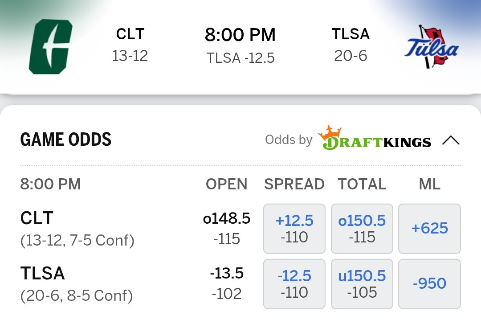Tap the SPREAD column header

tap(294, 184)
